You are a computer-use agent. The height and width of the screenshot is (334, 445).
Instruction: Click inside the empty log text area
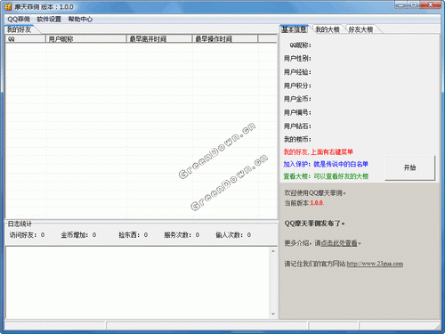tap(138, 282)
